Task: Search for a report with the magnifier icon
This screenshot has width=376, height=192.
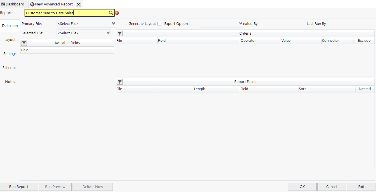Action: 111,13
